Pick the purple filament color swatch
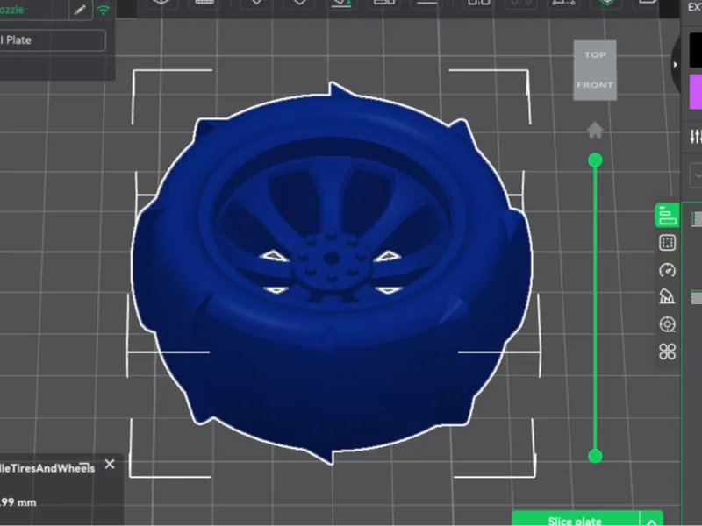Screen dimensions: 702x526 tap(695, 92)
